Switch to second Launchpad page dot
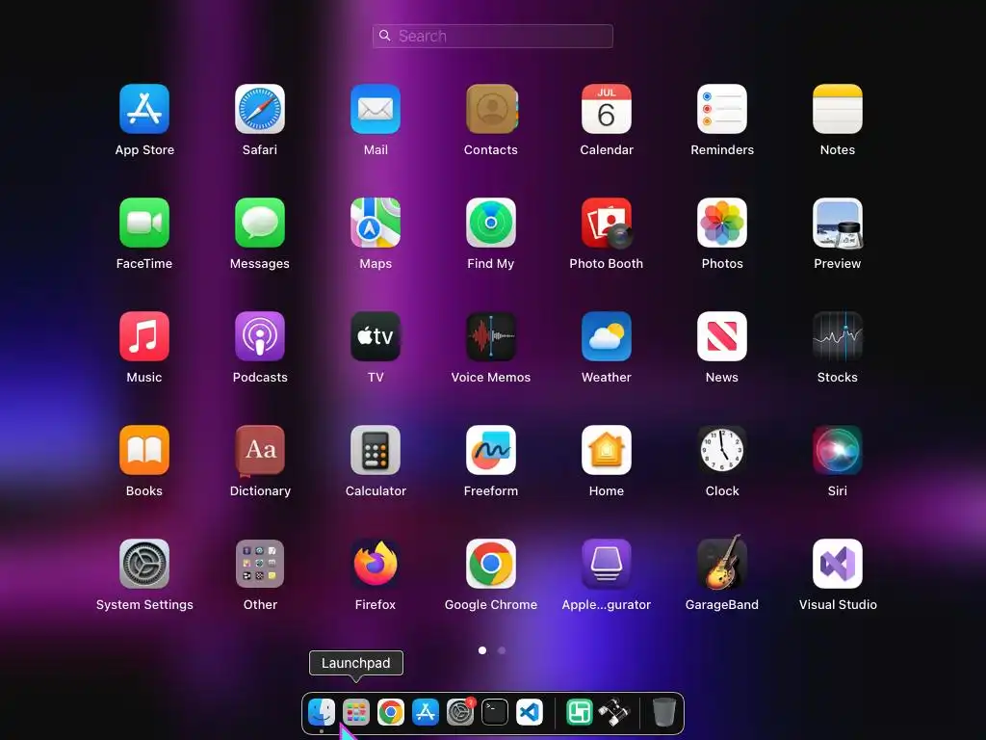The width and height of the screenshot is (986, 740). tap(502, 650)
